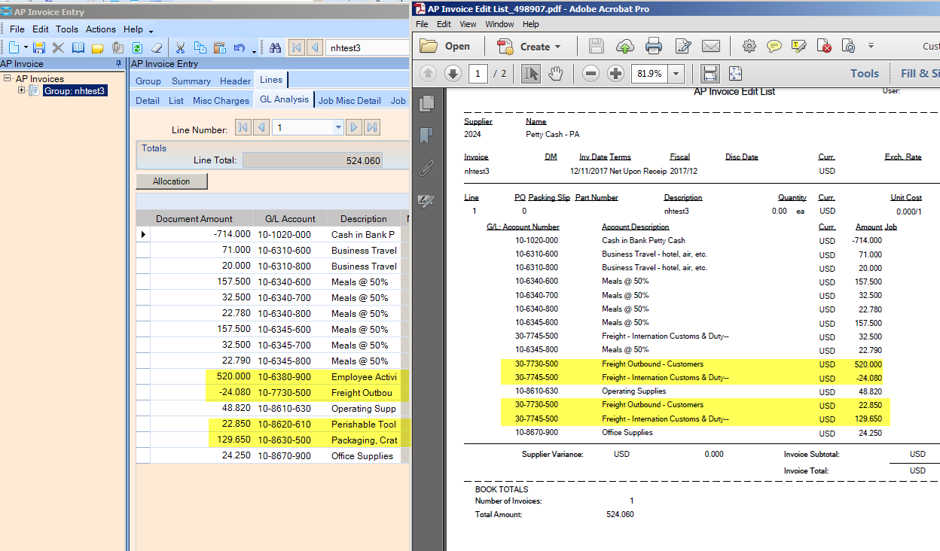The width and height of the screenshot is (940, 551).
Task: Click the nhtest3 group search field
Action: click(x=368, y=47)
